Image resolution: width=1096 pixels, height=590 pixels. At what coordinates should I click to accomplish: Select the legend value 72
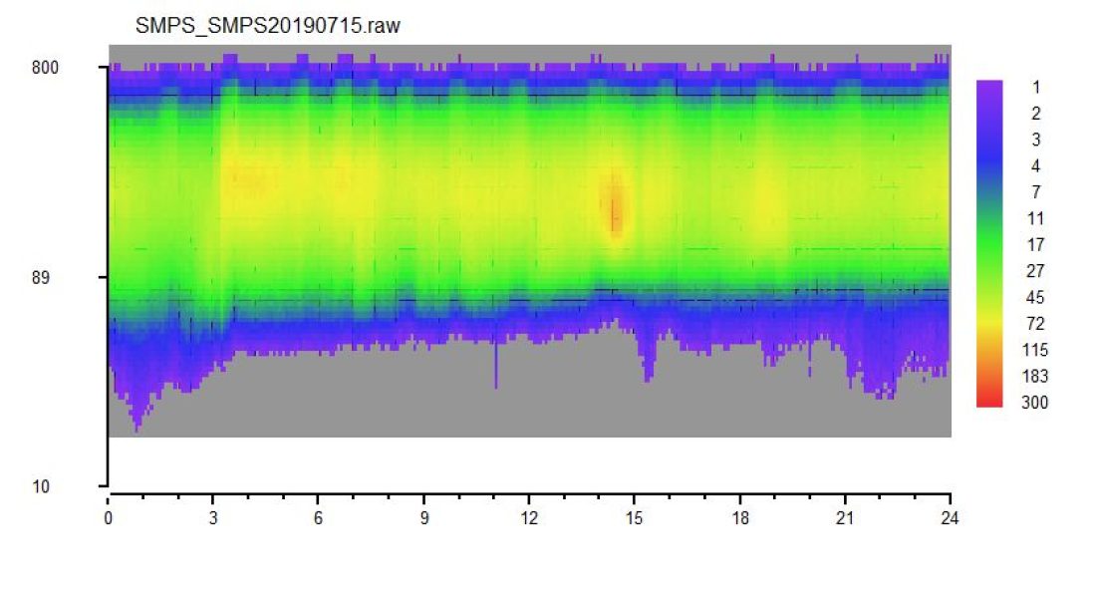pyautogui.click(x=1036, y=324)
